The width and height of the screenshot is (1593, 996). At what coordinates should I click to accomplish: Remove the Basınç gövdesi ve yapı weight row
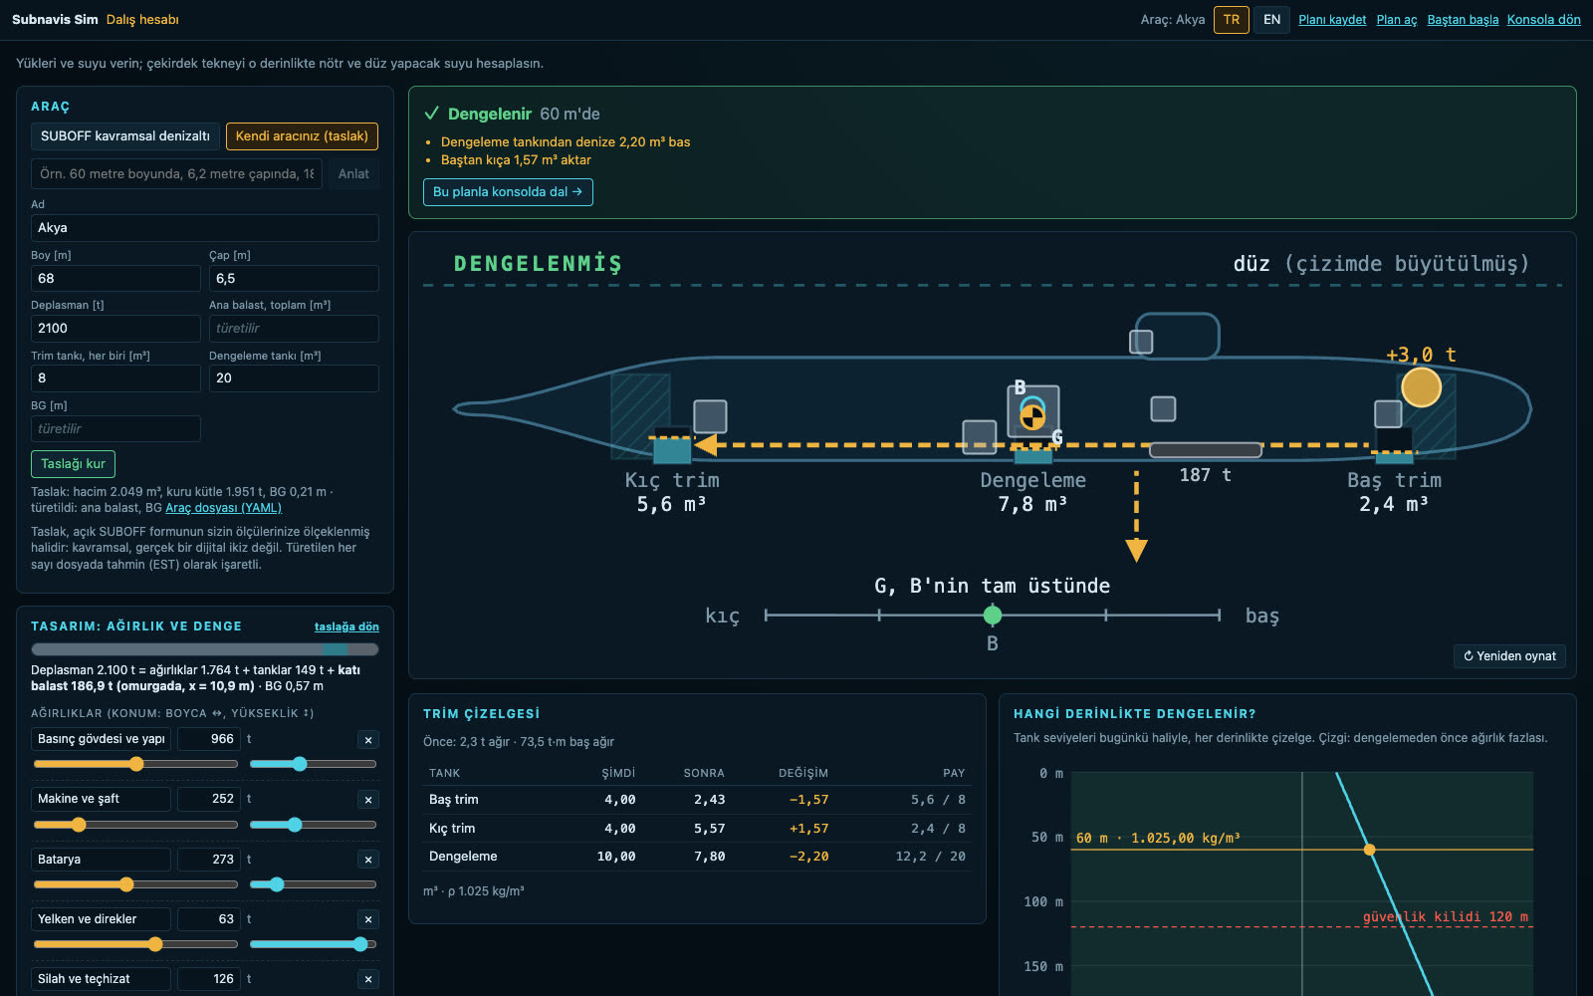point(368,739)
